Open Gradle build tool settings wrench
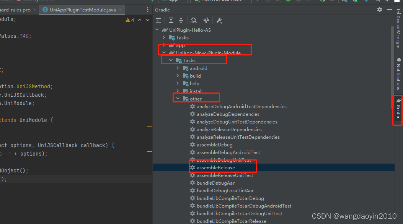The image size is (403, 224). [x=219, y=21]
